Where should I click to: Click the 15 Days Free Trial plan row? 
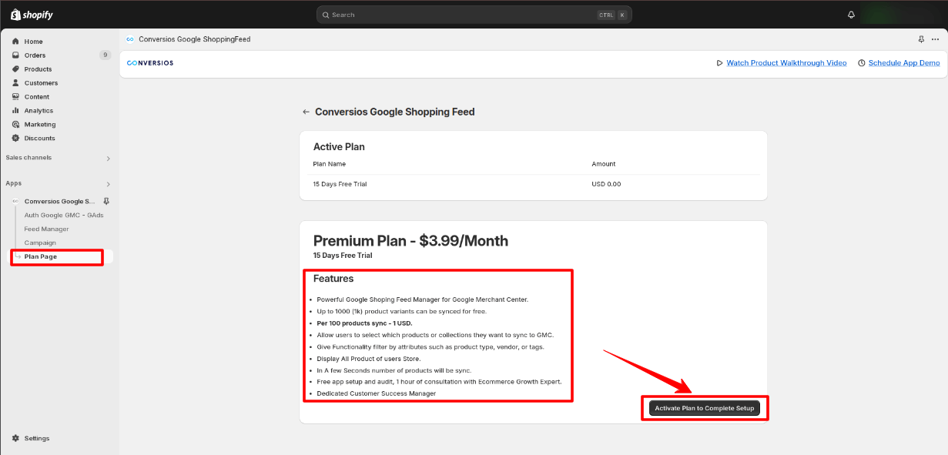tap(533, 184)
